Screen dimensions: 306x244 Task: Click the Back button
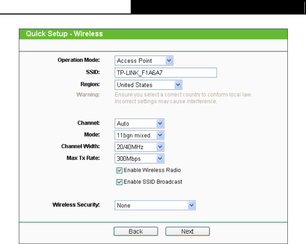click(136, 231)
